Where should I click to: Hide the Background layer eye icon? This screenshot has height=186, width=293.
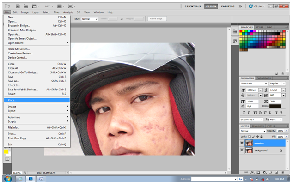pyautogui.click(x=242, y=150)
